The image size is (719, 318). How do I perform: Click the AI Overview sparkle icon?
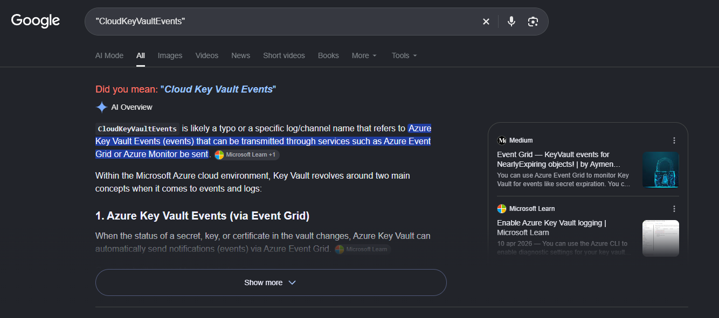pos(101,107)
